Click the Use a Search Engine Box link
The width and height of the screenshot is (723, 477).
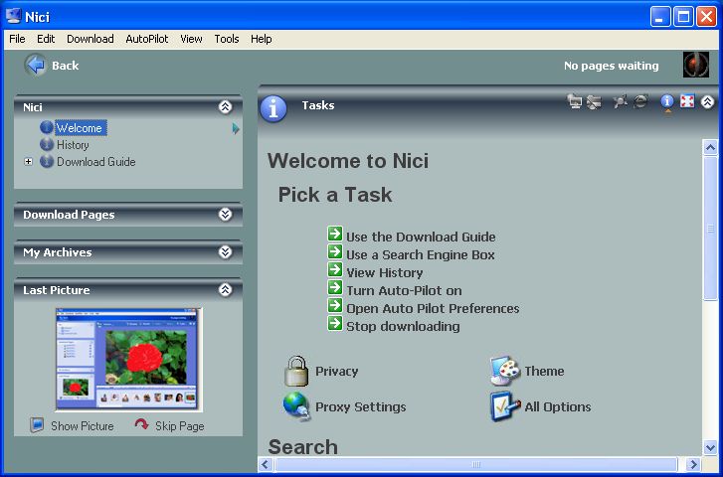click(x=421, y=254)
